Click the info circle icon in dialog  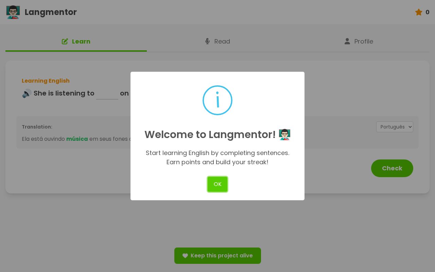pyautogui.click(x=217, y=100)
